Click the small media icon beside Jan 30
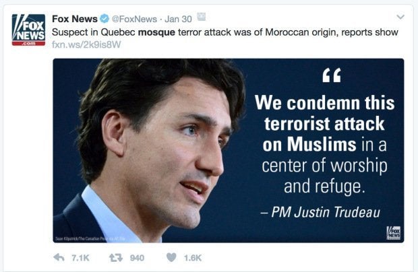Image resolution: width=418 pixels, height=272 pixels. tap(202, 17)
